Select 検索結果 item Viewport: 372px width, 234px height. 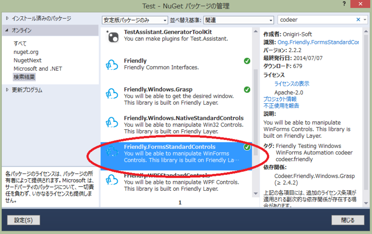click(x=24, y=77)
